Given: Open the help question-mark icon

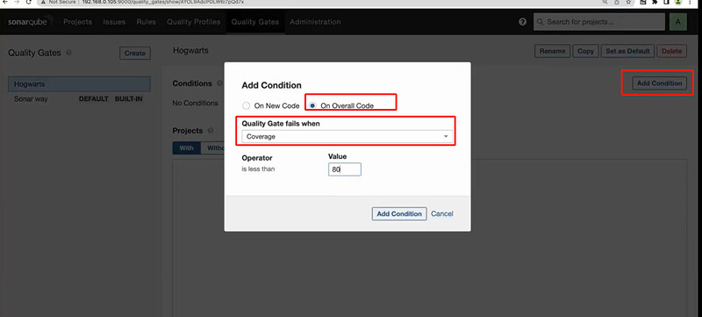Looking at the screenshot, I should (522, 21).
